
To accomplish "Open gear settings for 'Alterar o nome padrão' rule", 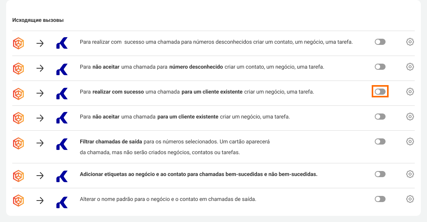I will coord(410,199).
